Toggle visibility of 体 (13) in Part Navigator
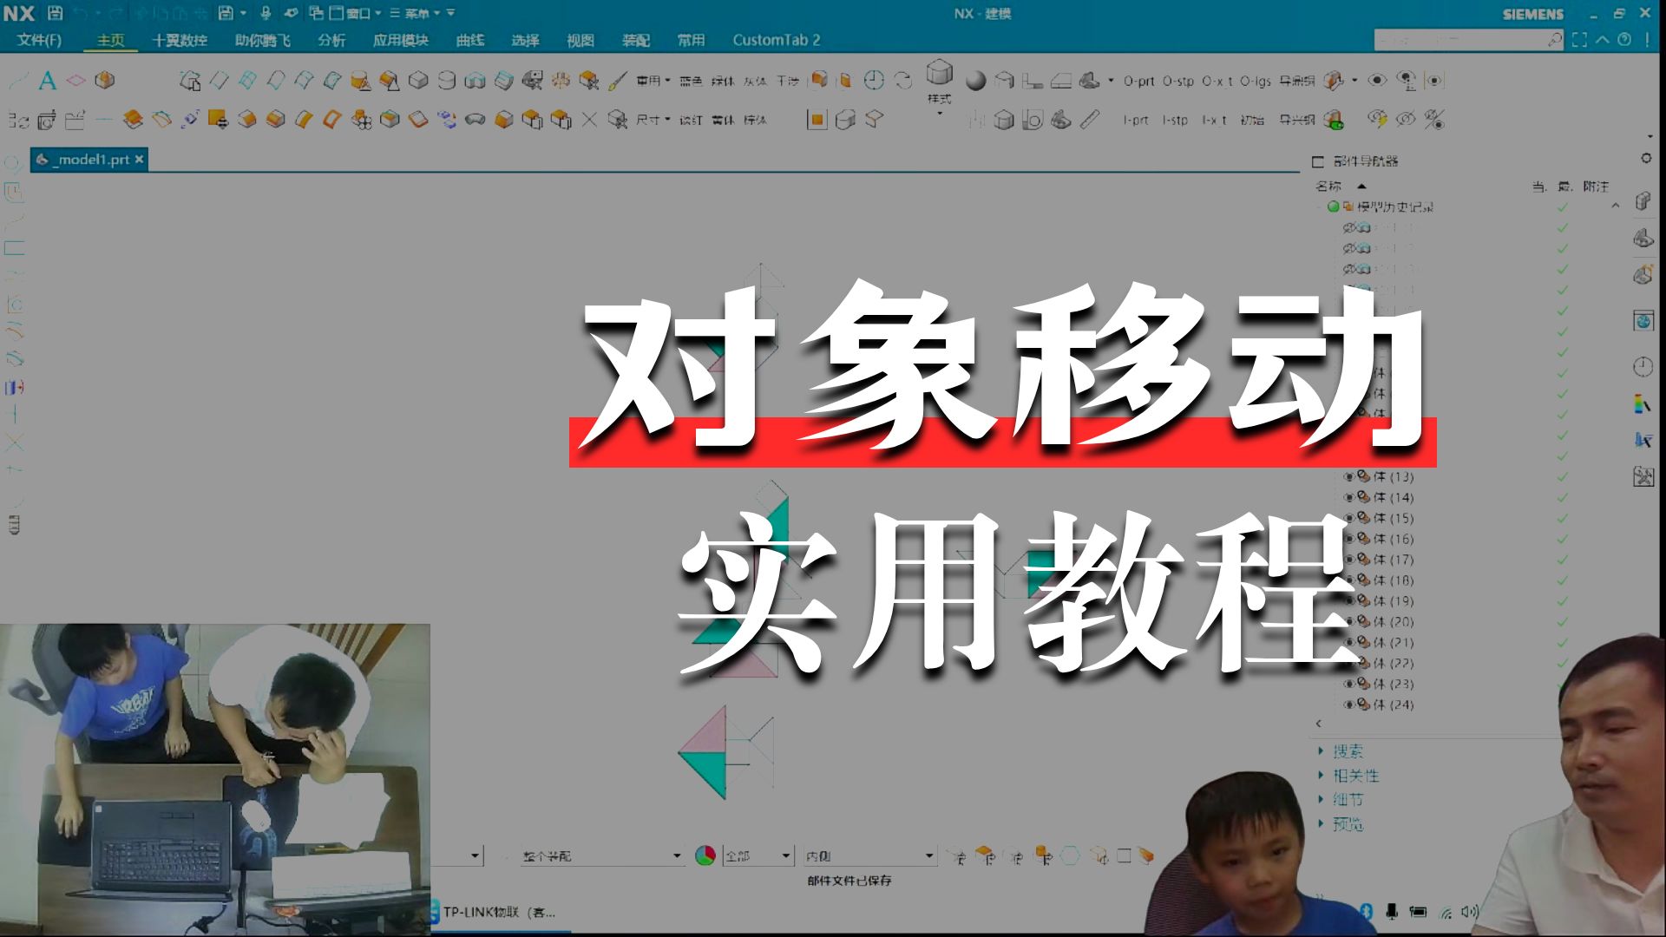 click(x=1348, y=477)
